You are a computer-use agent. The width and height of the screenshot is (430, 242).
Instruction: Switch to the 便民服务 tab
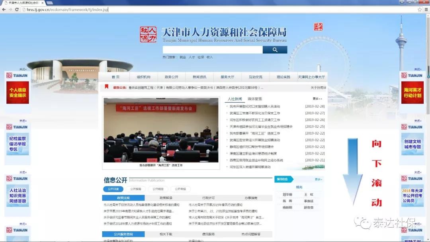point(208,234)
